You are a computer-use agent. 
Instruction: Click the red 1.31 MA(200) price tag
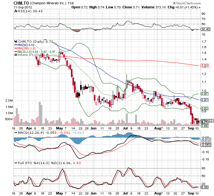205,66
